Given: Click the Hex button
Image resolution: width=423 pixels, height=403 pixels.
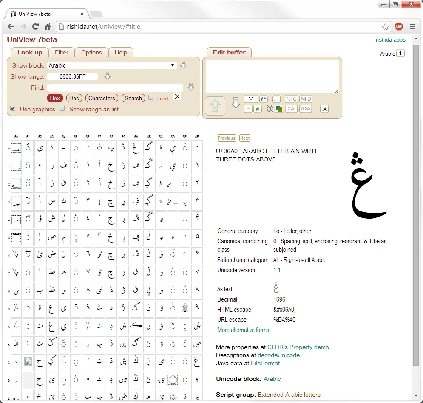Looking at the screenshot, I should point(55,99).
